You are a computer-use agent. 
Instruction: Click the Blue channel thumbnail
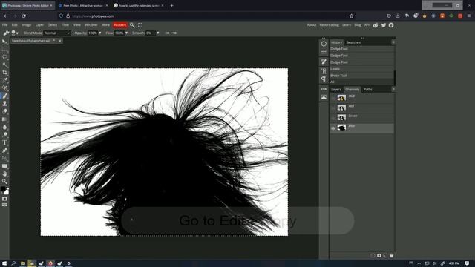pyautogui.click(x=341, y=128)
